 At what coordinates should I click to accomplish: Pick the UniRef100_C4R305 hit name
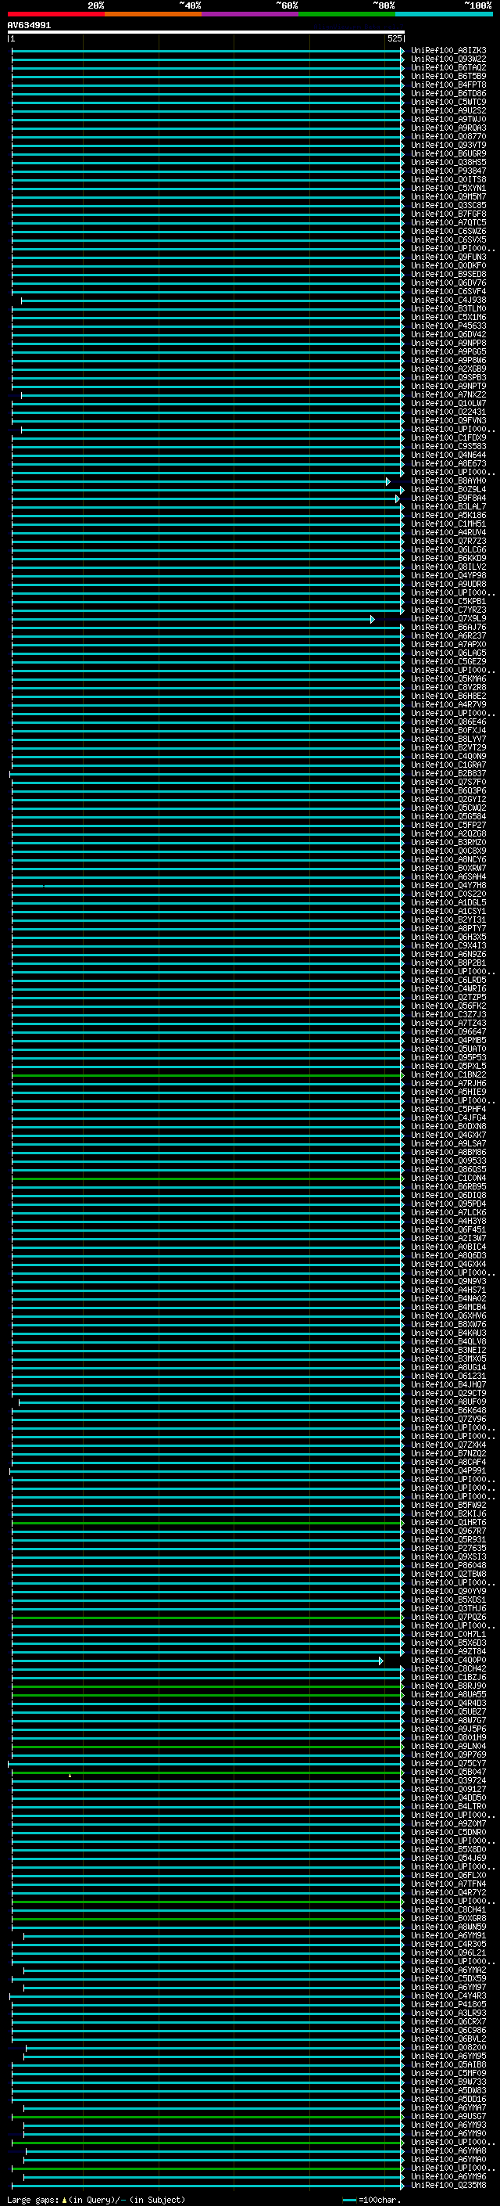point(448,1944)
